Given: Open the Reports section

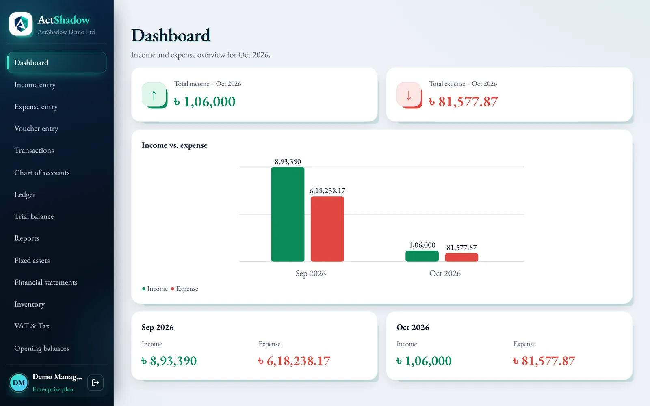Looking at the screenshot, I should [57, 238].
